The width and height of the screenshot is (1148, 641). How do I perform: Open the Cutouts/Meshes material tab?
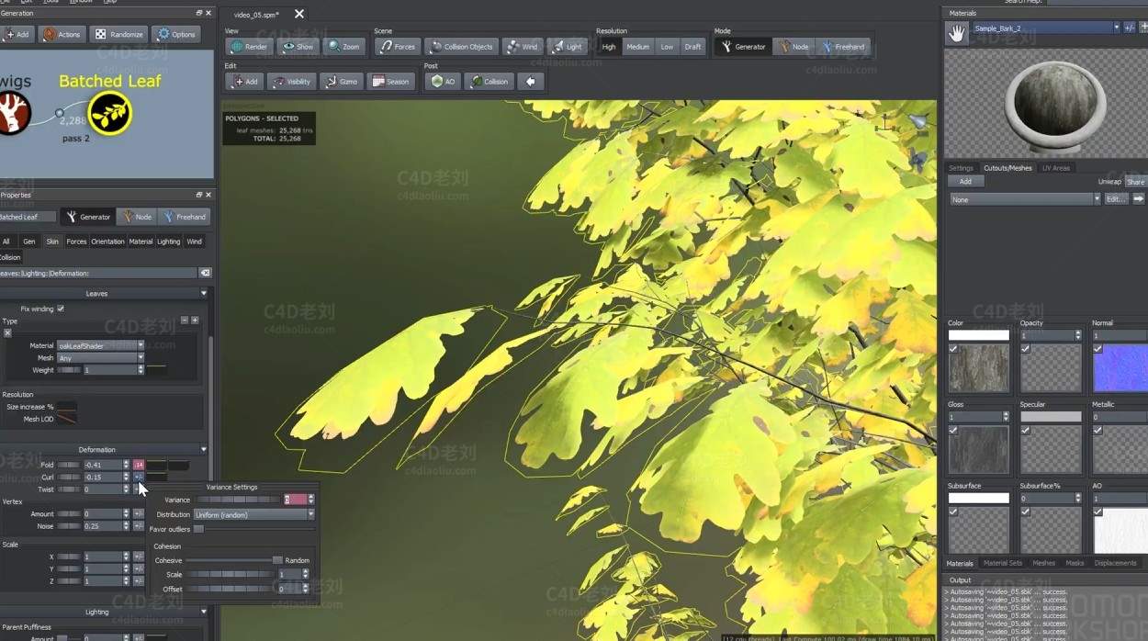click(x=1007, y=168)
